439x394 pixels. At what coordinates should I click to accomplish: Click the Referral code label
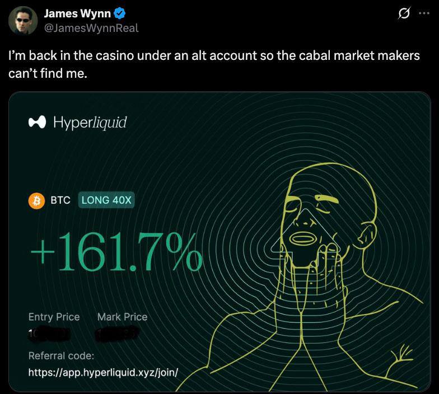pos(62,356)
